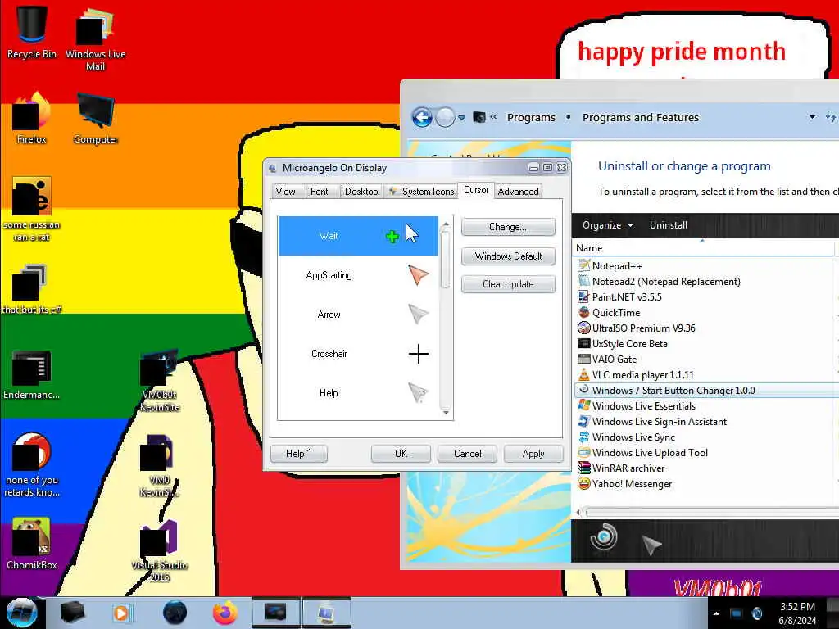Image resolution: width=839 pixels, height=629 pixels.
Task: Select Visual Studio 2015 desktop shortcut
Action: click(160, 551)
